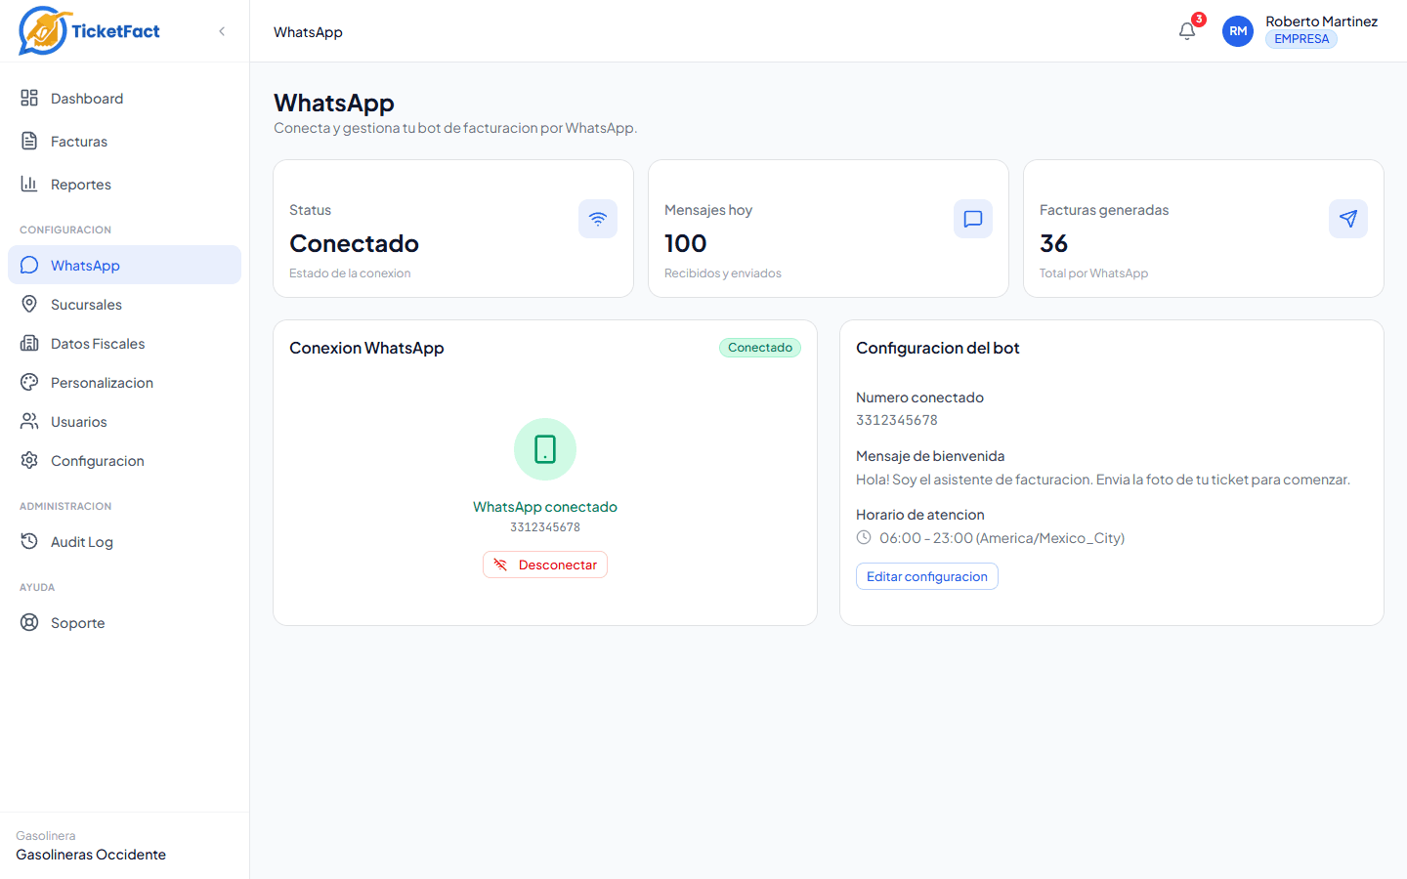
Task: Open Reportes section
Action: pyautogui.click(x=80, y=185)
